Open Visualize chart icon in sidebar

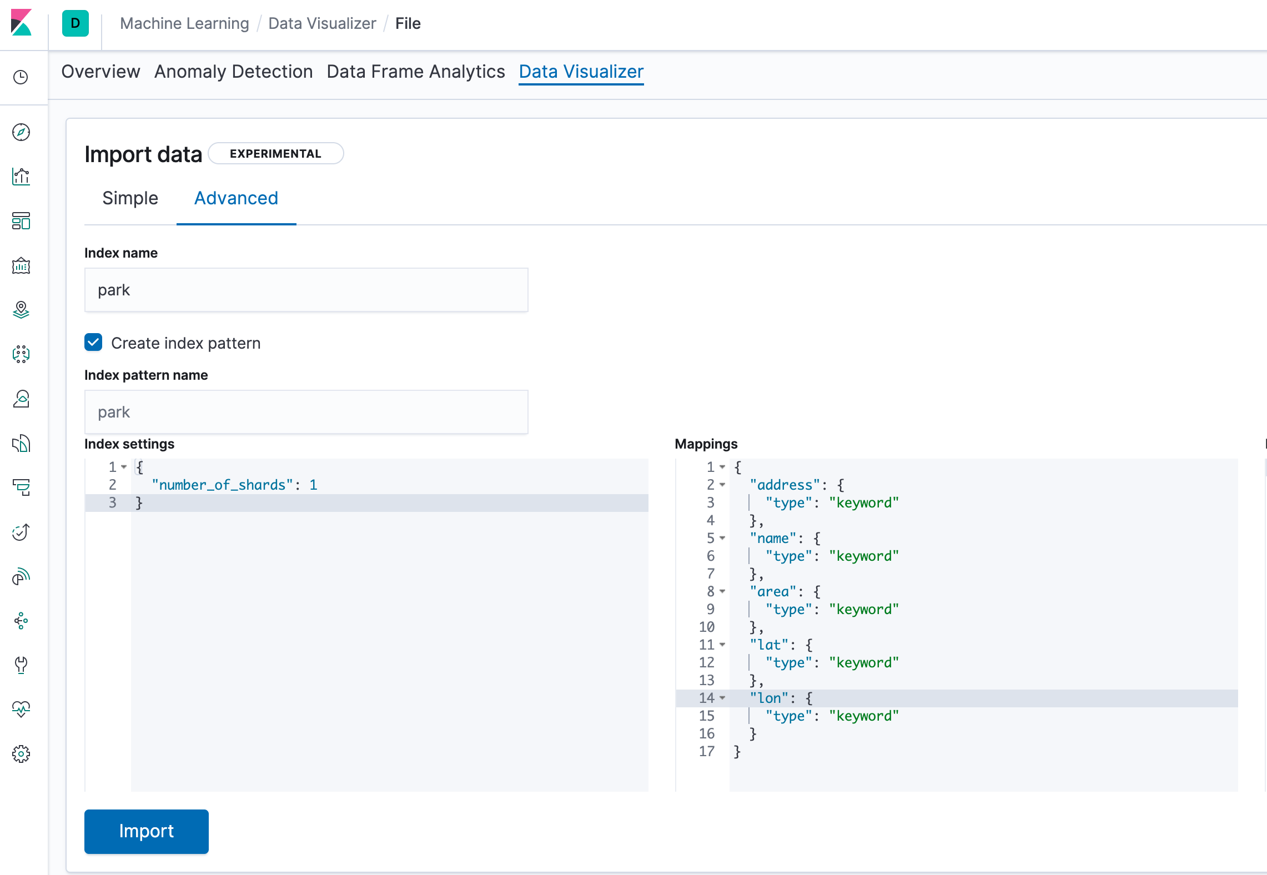coord(21,177)
